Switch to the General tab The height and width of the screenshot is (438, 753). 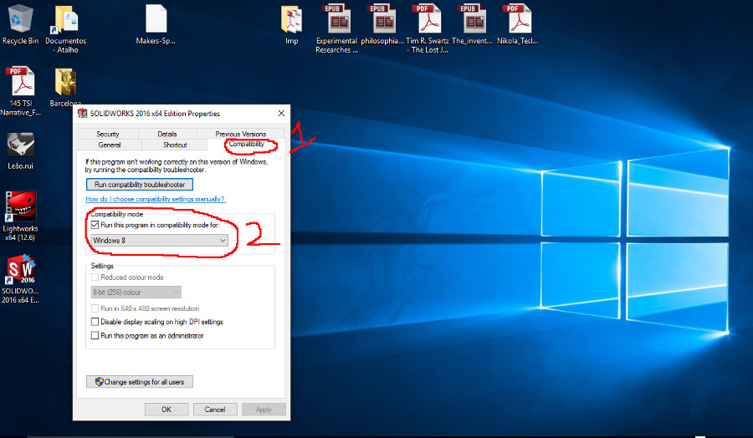pos(110,145)
